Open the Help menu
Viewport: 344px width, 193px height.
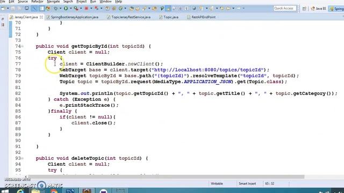[118, 2]
